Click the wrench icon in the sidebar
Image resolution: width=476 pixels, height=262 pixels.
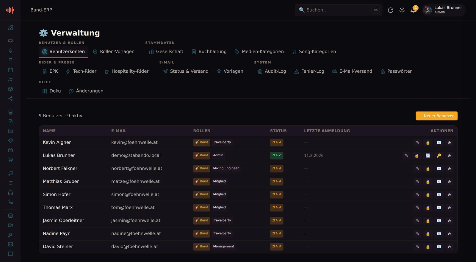coord(10,235)
